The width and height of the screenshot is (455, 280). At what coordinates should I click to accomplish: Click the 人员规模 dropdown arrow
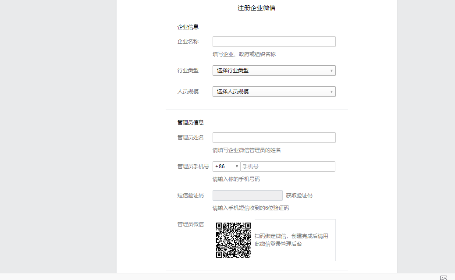tap(332, 91)
